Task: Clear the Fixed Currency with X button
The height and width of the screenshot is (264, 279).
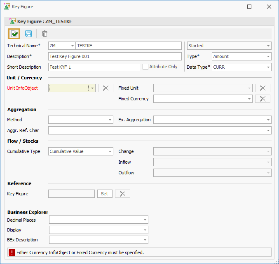Action: click(263, 99)
